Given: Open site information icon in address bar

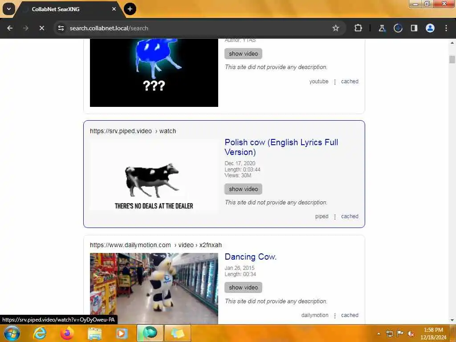Looking at the screenshot, I should (x=61, y=28).
